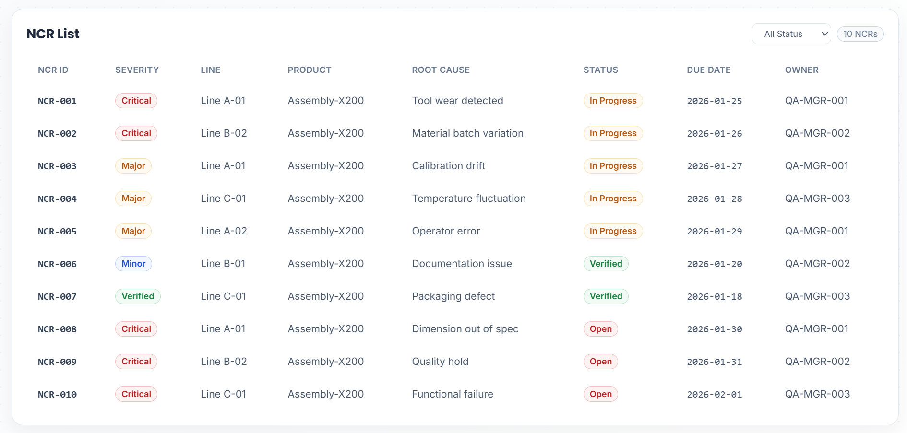Viewport: 907px width, 433px height.
Task: Click the Verified status badge for NCR-006
Action: click(x=606, y=264)
